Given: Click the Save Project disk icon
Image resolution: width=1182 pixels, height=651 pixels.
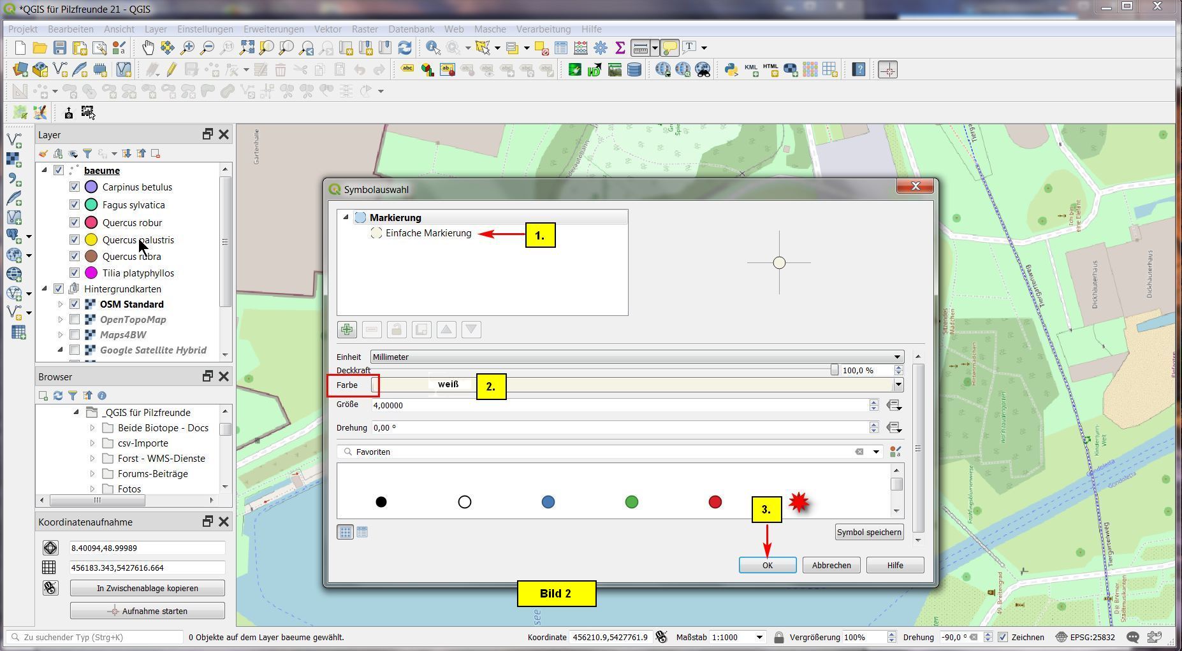Looking at the screenshot, I should (x=59, y=48).
